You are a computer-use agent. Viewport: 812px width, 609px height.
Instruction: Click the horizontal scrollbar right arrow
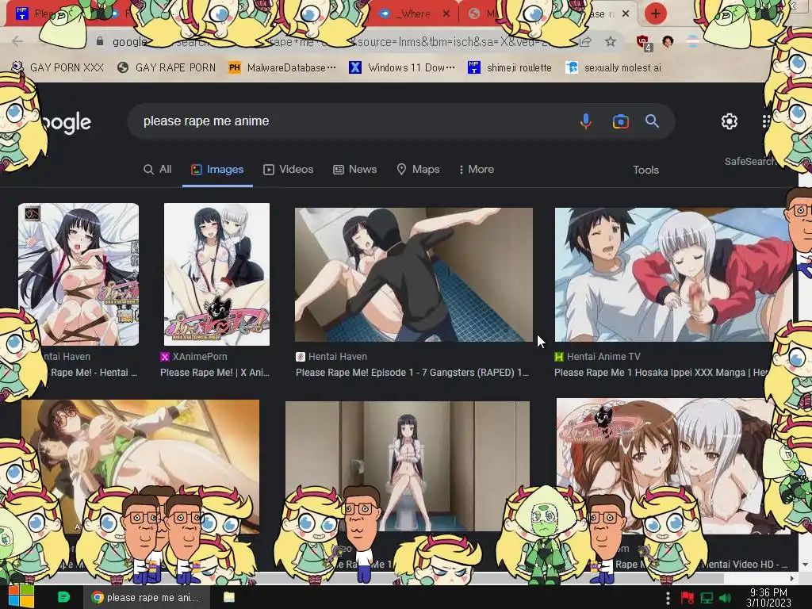point(792,578)
